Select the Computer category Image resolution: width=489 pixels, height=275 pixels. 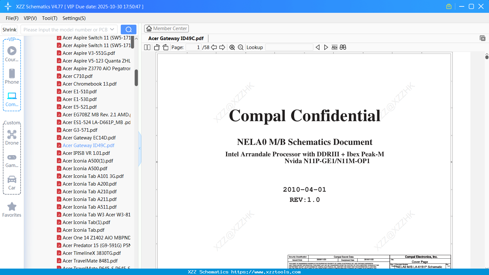12,99
